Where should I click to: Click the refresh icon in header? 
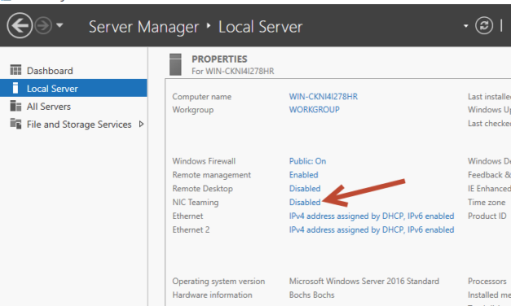point(484,25)
